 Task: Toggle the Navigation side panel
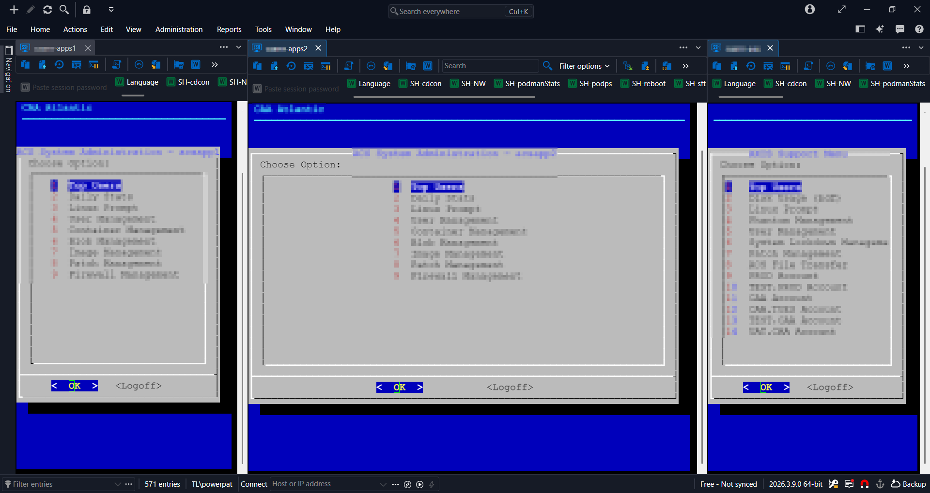tap(8, 69)
